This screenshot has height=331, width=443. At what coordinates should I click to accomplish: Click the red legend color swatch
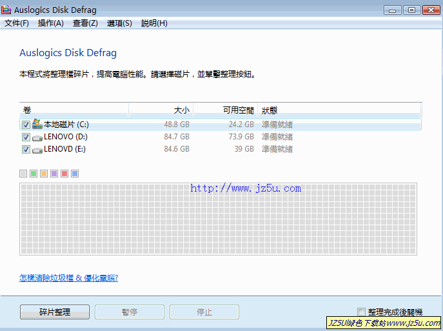point(64,174)
